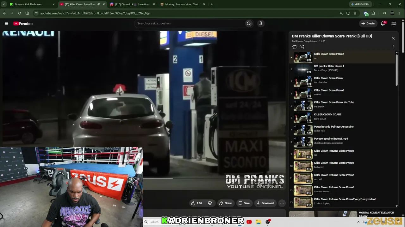Screen dimensions: 405x227
Task: Open the browser side panel icon
Action: pyautogui.click(x=27, y=13)
